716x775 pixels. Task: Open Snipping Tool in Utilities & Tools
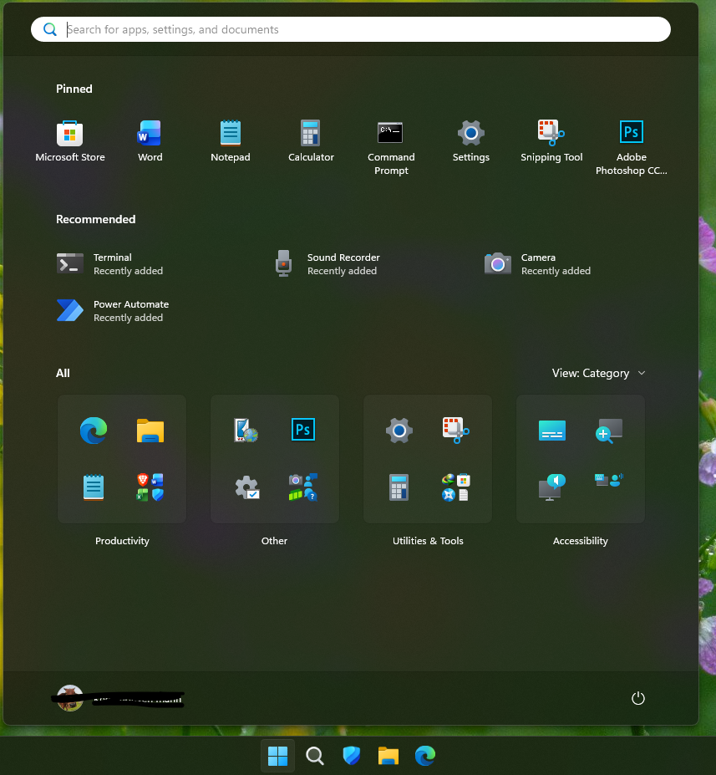[456, 431]
